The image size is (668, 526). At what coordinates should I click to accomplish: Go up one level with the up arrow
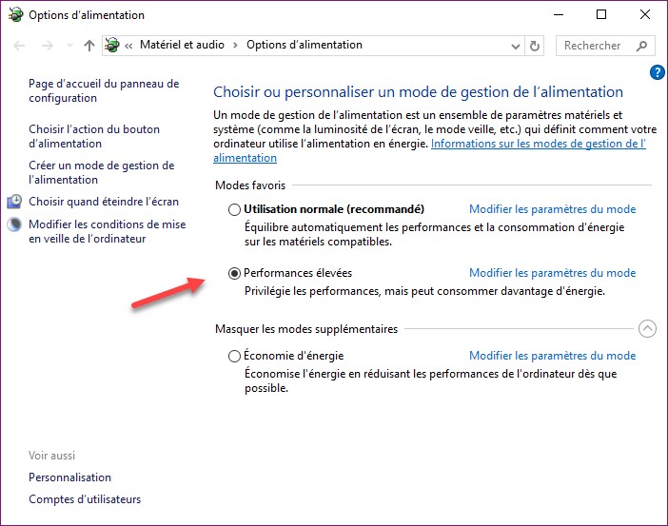coord(89,46)
